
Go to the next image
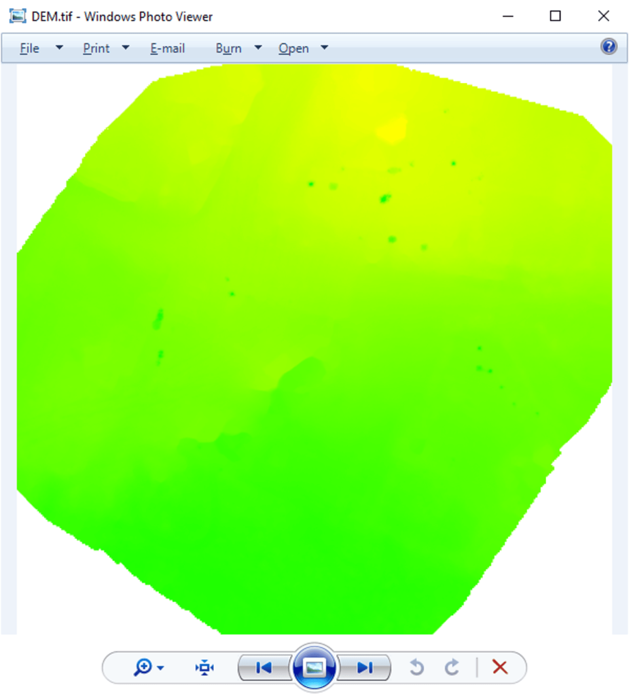click(365, 667)
